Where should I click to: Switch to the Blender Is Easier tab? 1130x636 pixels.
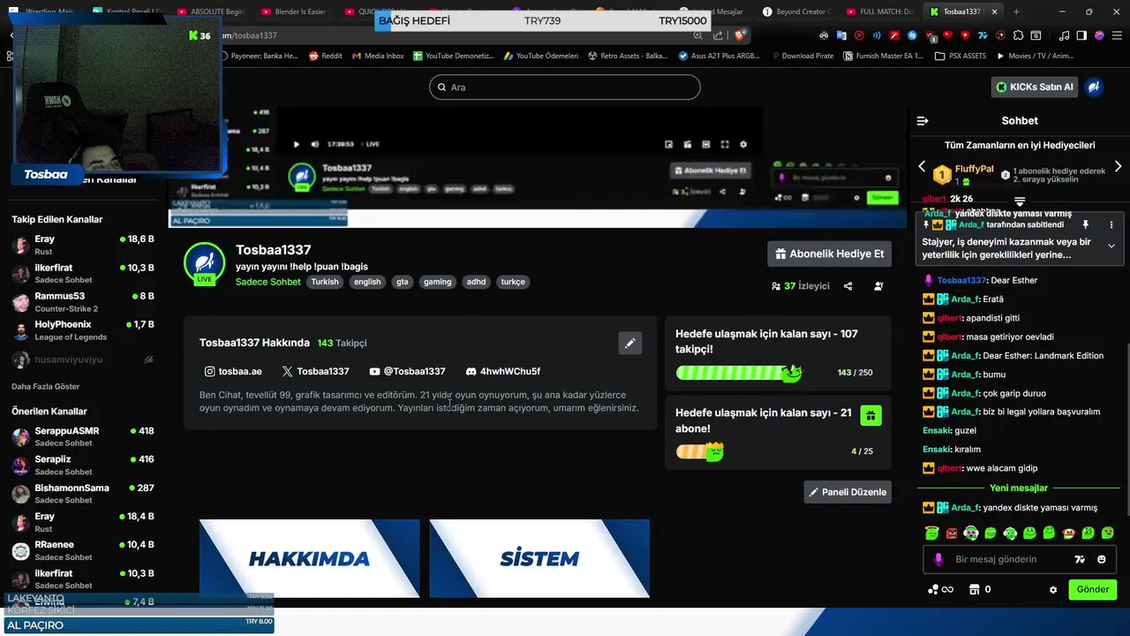[294, 11]
